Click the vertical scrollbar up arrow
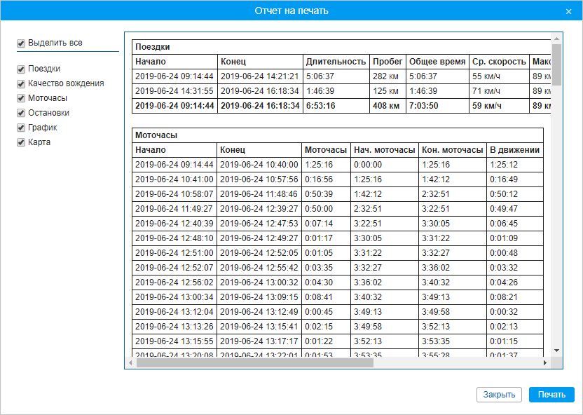Screen dimensions: 583x415 [x=556, y=37]
